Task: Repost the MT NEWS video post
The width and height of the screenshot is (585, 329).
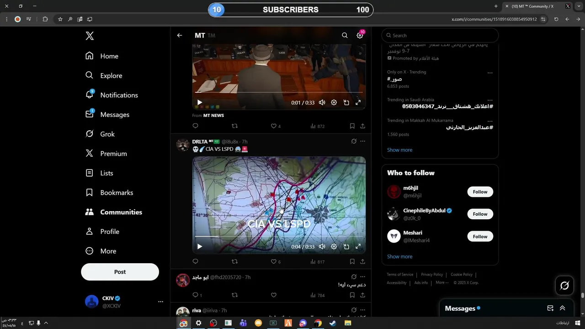Action: point(235,126)
